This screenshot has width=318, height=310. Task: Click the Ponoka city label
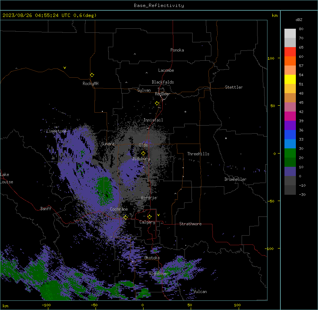pos(177,50)
